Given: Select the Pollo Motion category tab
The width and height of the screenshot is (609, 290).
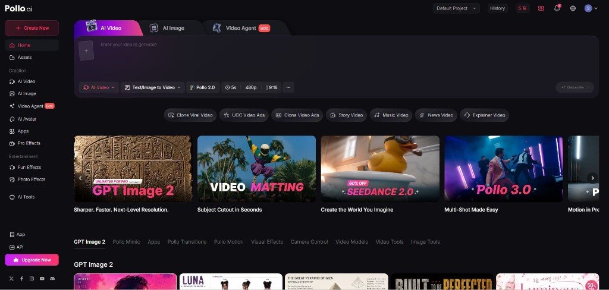Looking at the screenshot, I should [x=229, y=242].
